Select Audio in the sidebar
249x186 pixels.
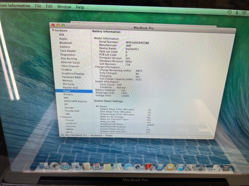tap(63, 39)
